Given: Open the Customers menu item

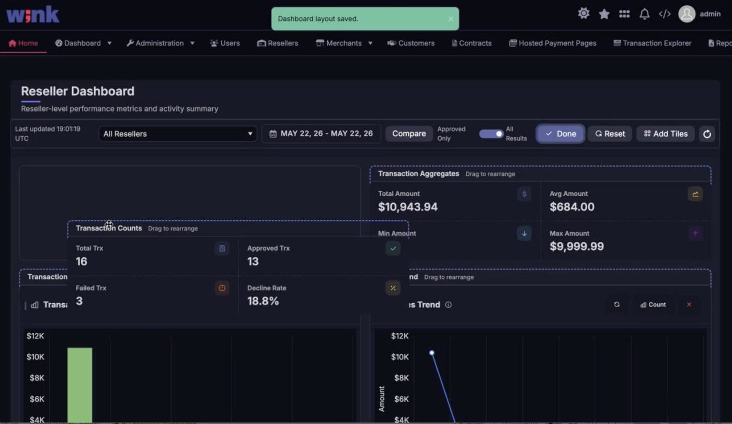Looking at the screenshot, I should 411,43.
